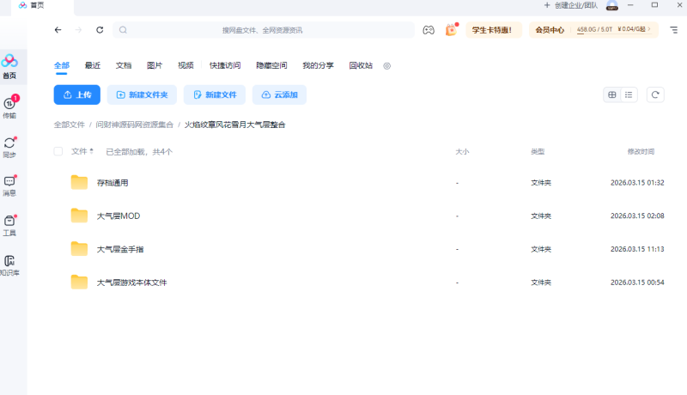Click the search magnifier icon

[123, 30]
